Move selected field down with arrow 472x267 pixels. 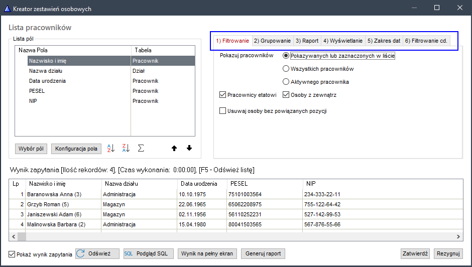[x=189, y=149]
